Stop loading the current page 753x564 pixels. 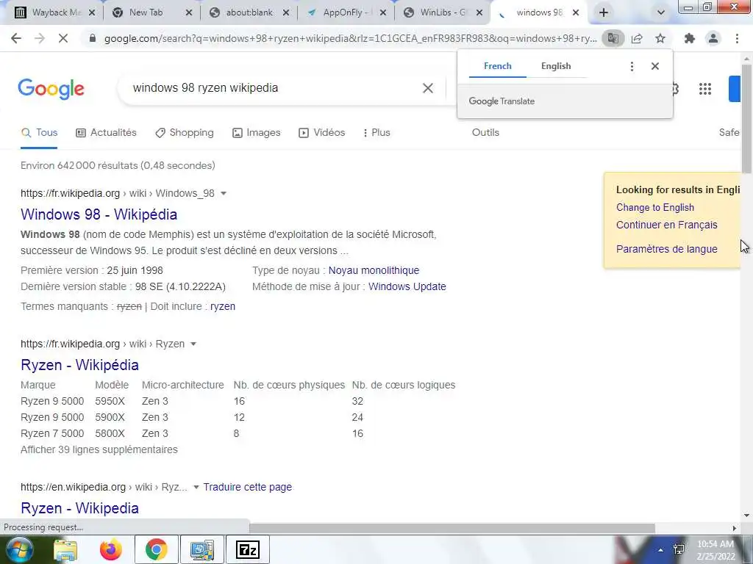point(63,38)
